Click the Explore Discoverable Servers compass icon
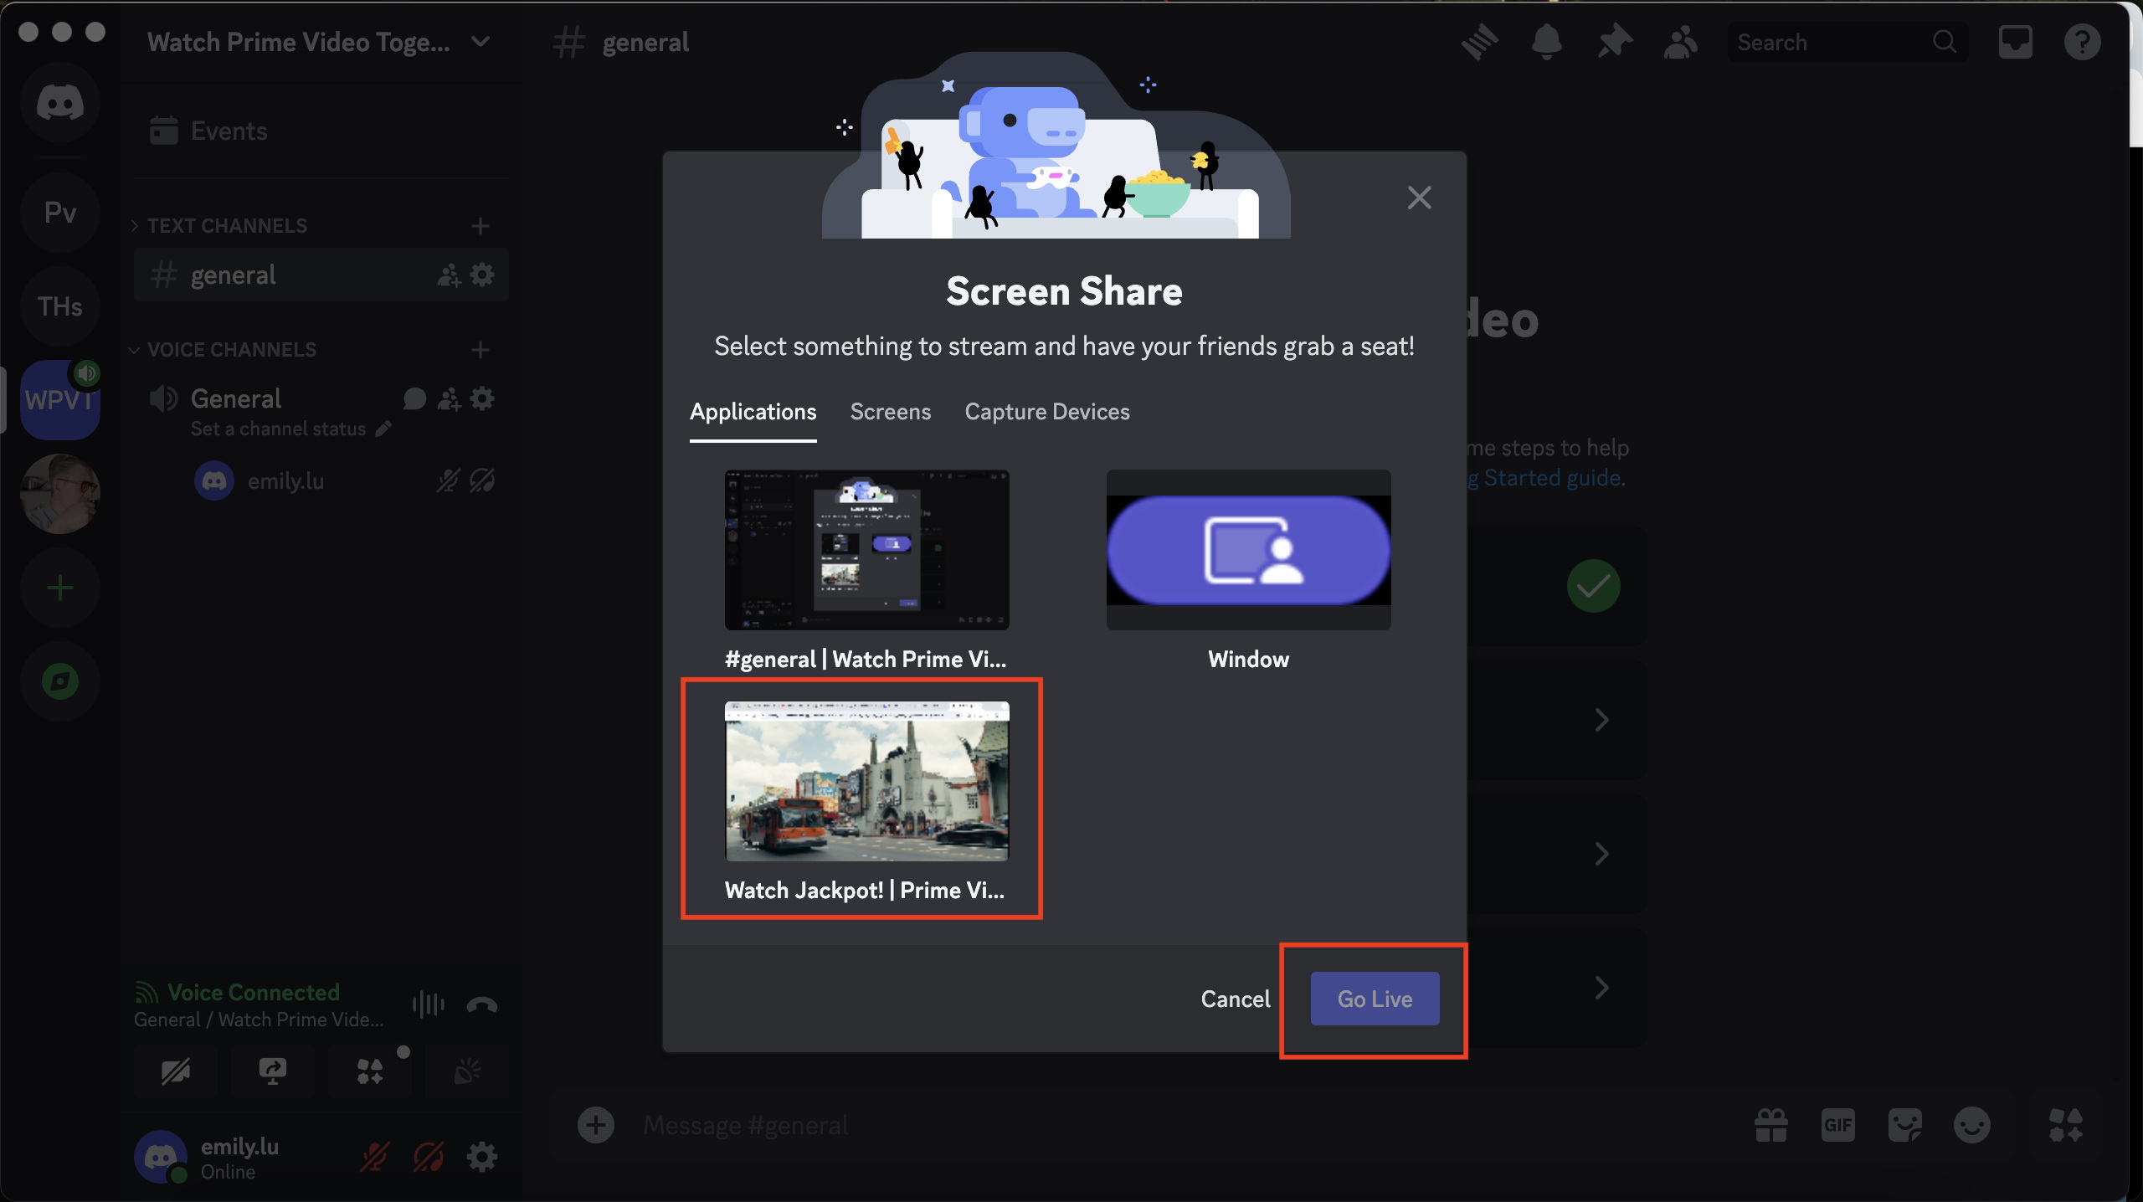Screen dimensions: 2143x1202 pyautogui.click(x=60, y=681)
